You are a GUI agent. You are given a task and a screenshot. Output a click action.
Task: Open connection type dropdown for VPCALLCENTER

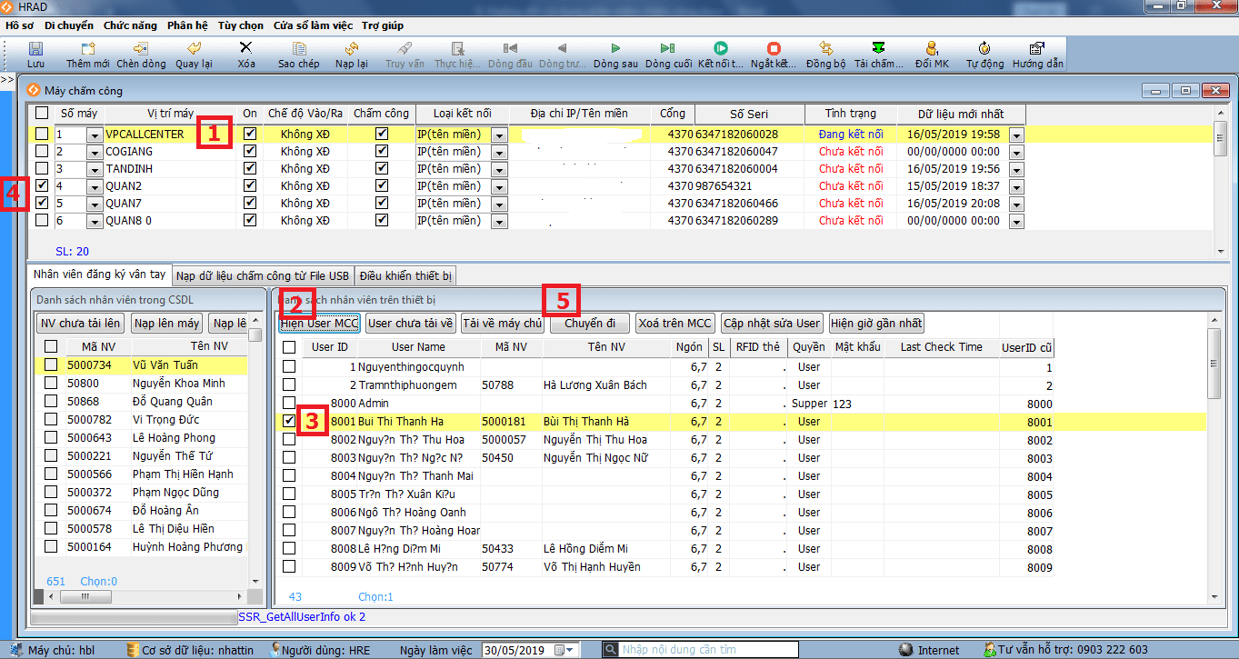tap(499, 135)
